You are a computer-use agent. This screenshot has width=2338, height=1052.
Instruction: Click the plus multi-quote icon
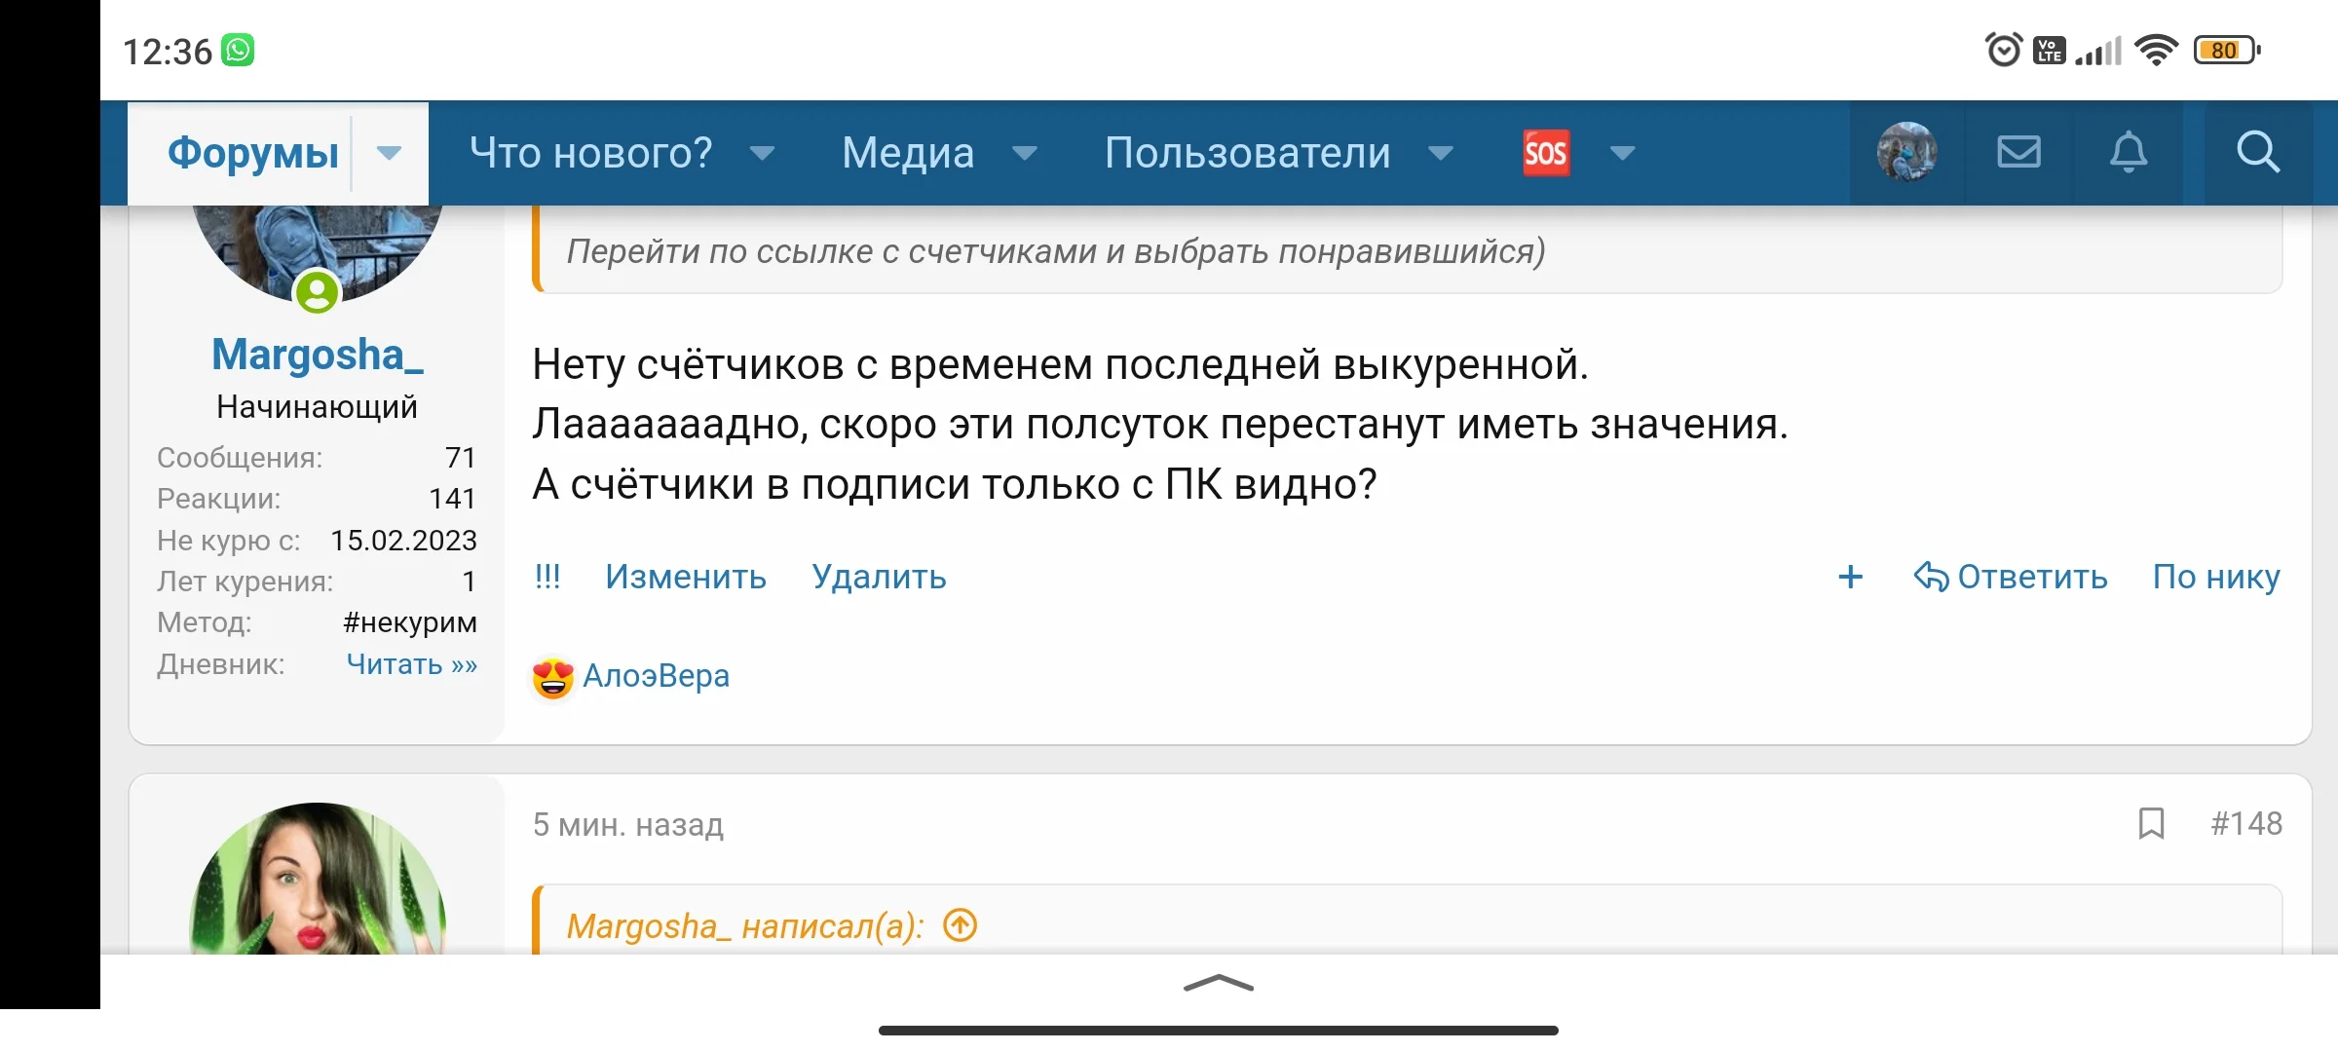tap(1850, 578)
